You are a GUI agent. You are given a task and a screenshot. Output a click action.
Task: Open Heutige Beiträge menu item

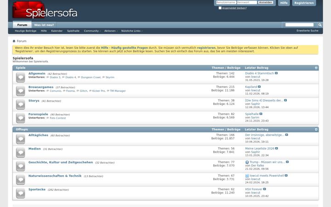26,31
